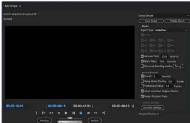Click the VTR Record Offset frames field

[168, 86]
